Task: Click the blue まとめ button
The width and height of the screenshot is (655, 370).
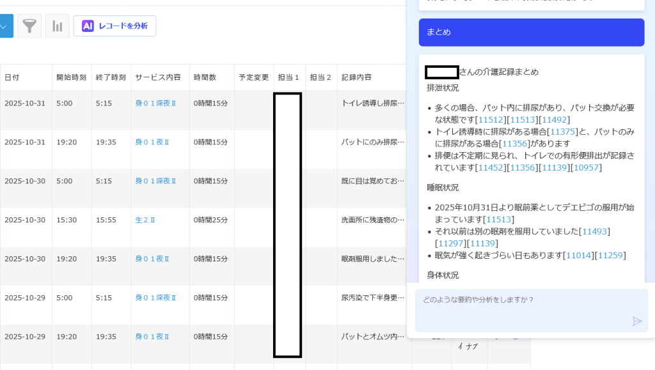Action: coord(531,33)
